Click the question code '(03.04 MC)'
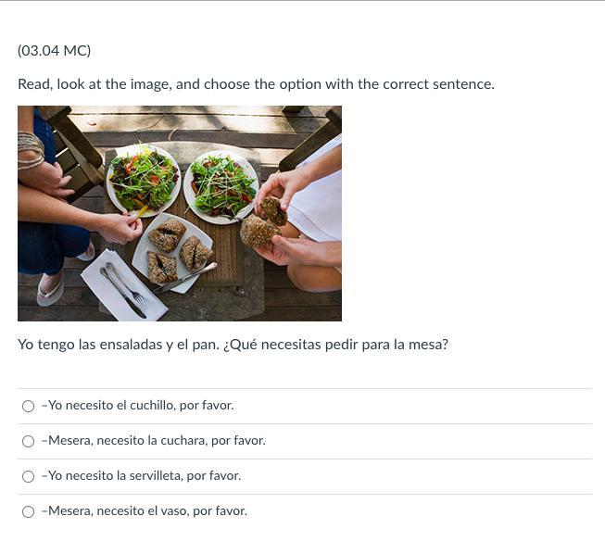This screenshot has width=605, height=541. (54, 51)
